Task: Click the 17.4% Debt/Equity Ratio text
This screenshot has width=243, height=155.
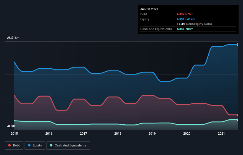Action: [194, 24]
